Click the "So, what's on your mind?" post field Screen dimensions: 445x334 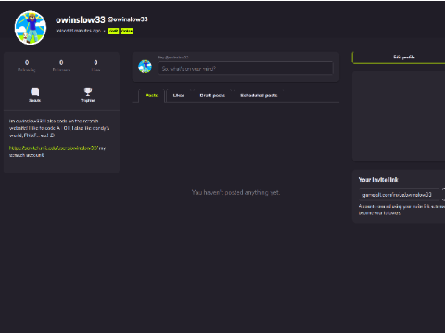click(246, 69)
